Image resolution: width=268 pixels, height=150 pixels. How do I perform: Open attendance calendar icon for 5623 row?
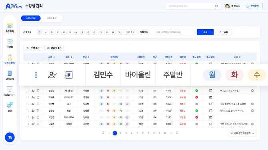coord(210,104)
